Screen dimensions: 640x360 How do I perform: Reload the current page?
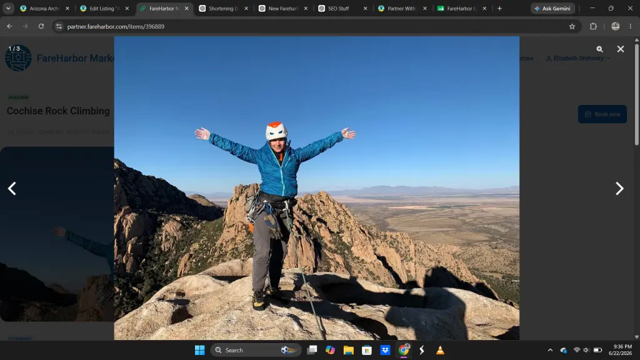tap(41, 26)
